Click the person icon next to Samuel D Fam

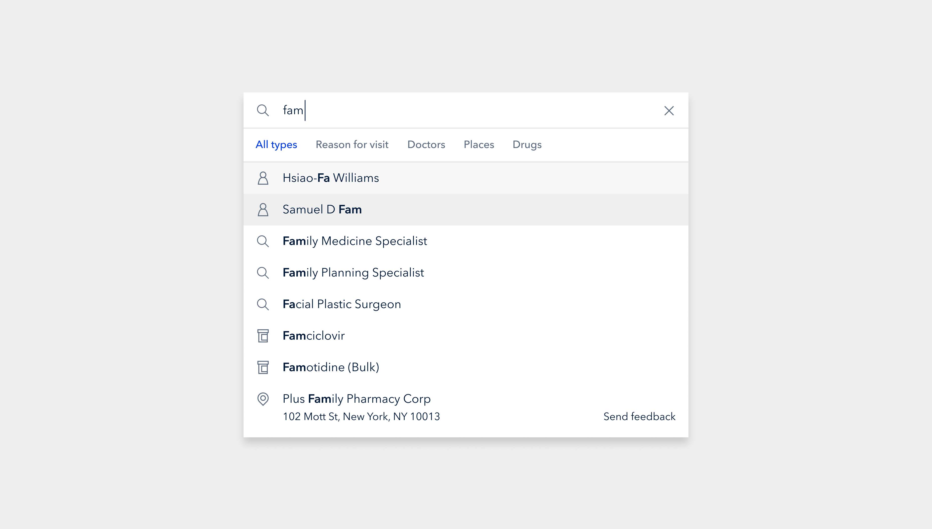click(263, 210)
